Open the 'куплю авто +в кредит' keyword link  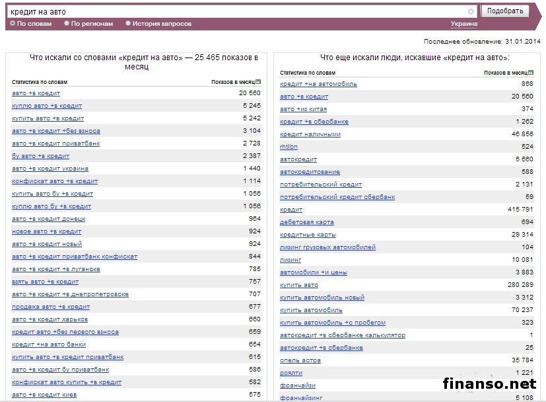point(47,106)
